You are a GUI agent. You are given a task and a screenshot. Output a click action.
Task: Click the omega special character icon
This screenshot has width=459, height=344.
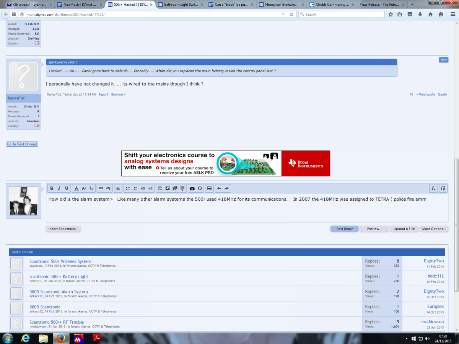click(x=200, y=188)
